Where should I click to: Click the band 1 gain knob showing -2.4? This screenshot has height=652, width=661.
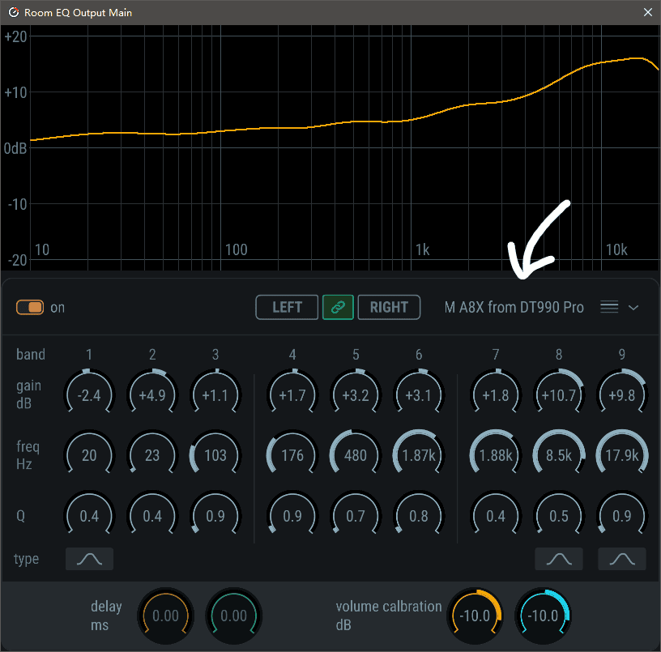[x=89, y=395]
